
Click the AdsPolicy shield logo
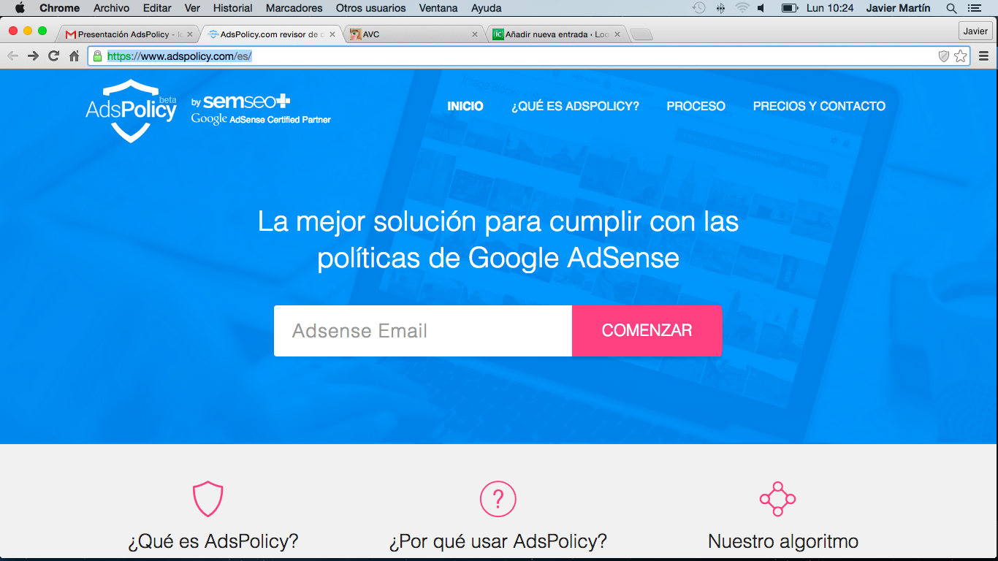(132, 110)
